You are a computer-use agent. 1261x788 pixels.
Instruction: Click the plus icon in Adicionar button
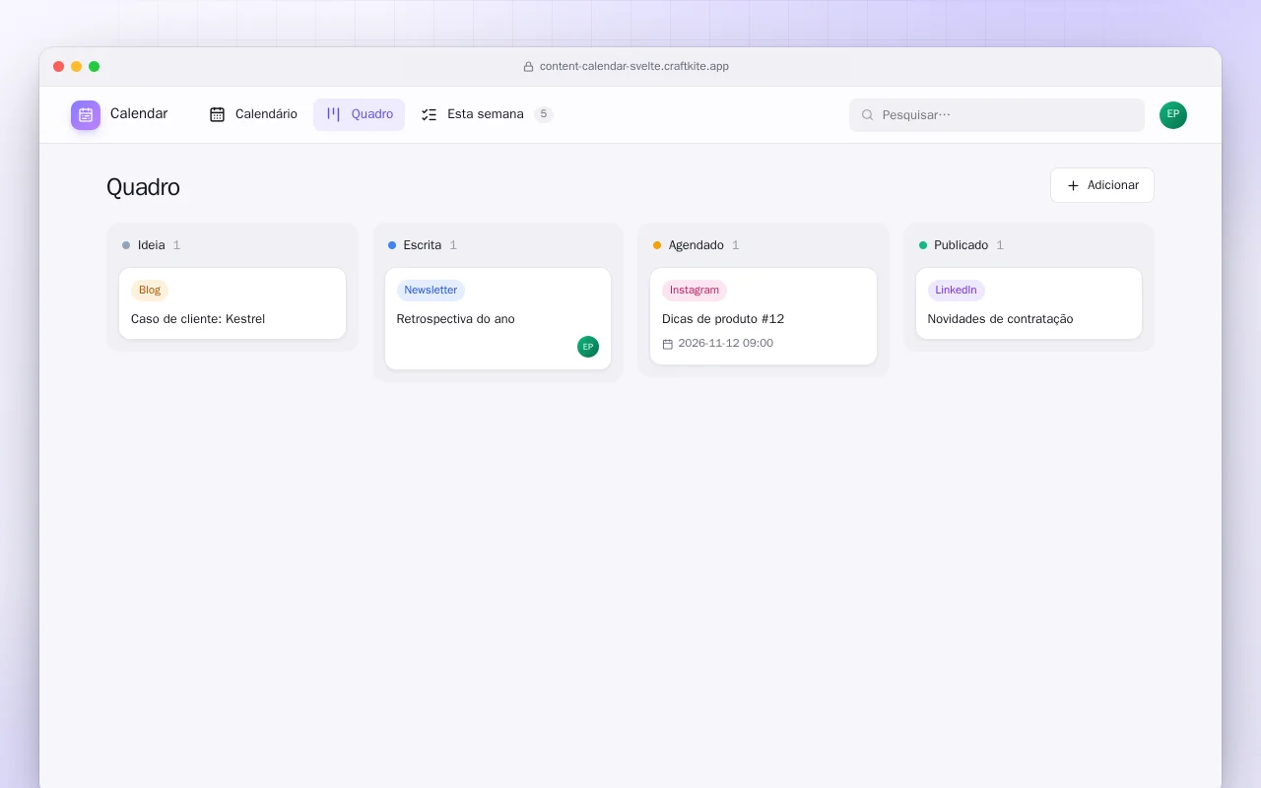[1074, 185]
